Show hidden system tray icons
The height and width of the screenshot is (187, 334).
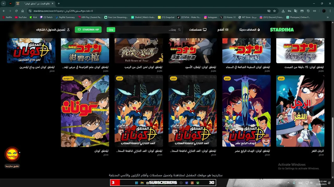[x=288, y=183]
